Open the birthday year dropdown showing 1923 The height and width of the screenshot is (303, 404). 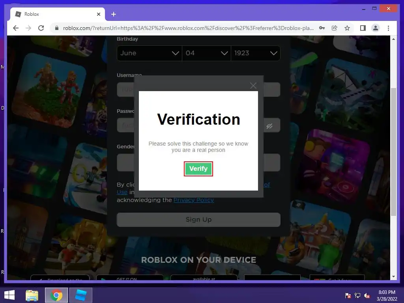point(256,53)
